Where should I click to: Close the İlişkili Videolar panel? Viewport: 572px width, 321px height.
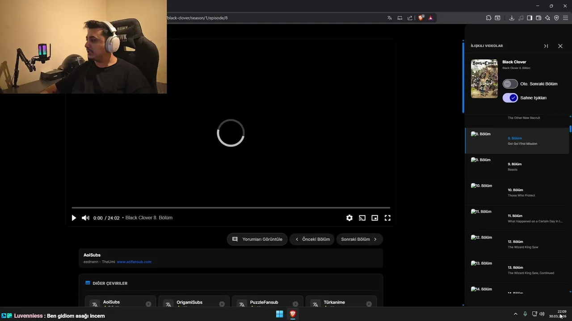coord(560,46)
